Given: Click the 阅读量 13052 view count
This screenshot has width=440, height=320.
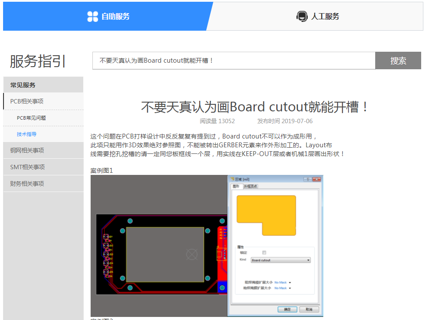Looking at the screenshot, I should [x=217, y=121].
